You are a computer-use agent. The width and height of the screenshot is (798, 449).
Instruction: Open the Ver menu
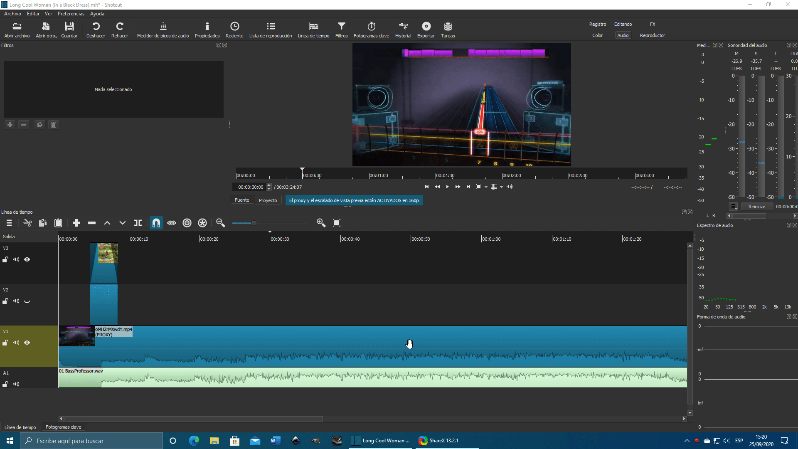point(48,14)
